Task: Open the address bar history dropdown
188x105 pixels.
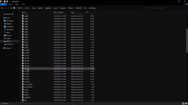Action: point(142,8)
